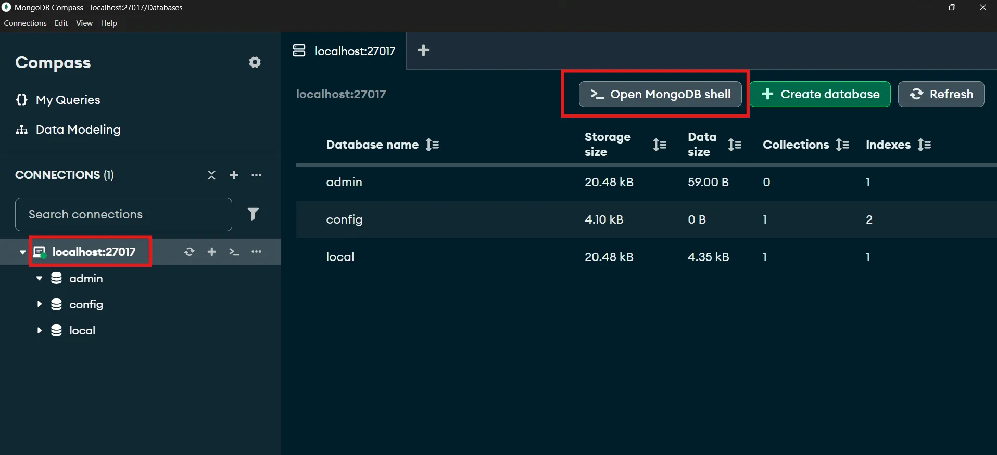The height and width of the screenshot is (455, 997).
Task: Select admin data size 59.00 B cell
Action: pyautogui.click(x=709, y=182)
